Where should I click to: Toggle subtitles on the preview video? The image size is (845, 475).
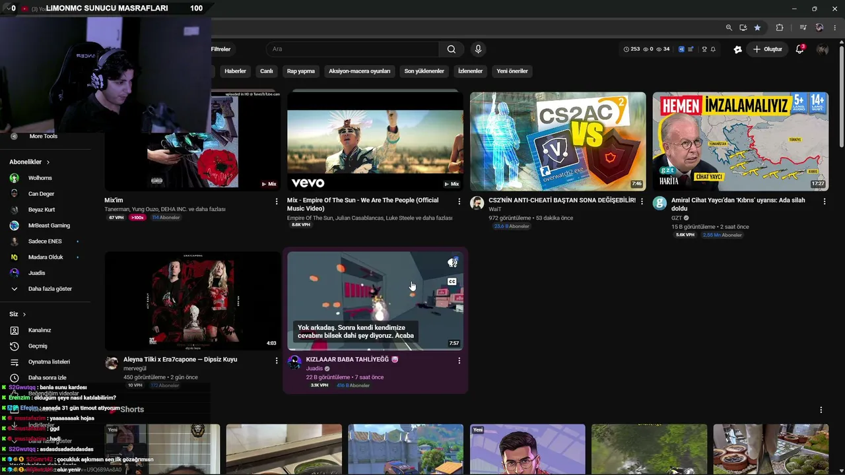[x=452, y=282]
